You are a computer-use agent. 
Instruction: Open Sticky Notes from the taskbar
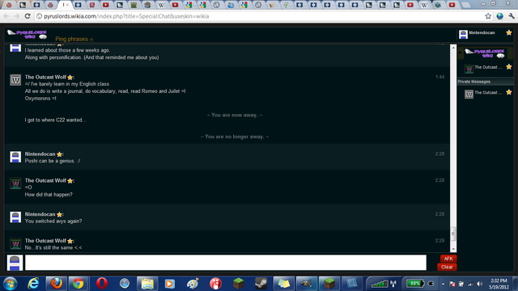click(283, 284)
